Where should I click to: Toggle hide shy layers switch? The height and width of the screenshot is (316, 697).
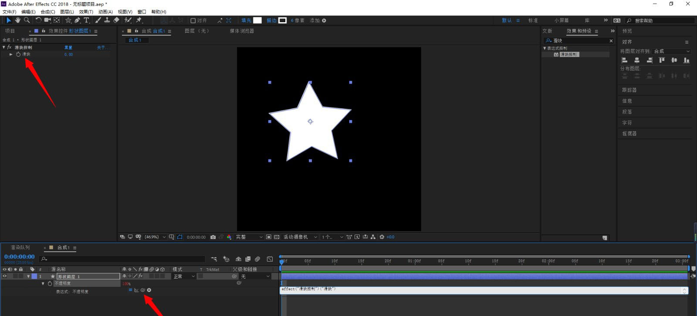[x=238, y=259]
